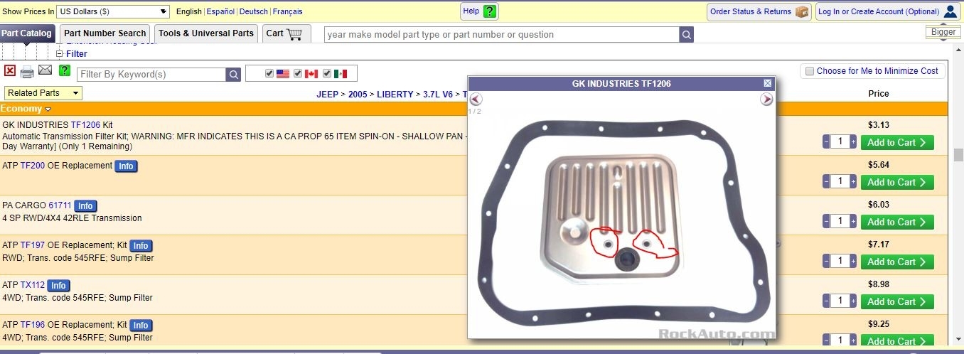
Task: Click the user account silhouette icon
Action: click(x=950, y=11)
